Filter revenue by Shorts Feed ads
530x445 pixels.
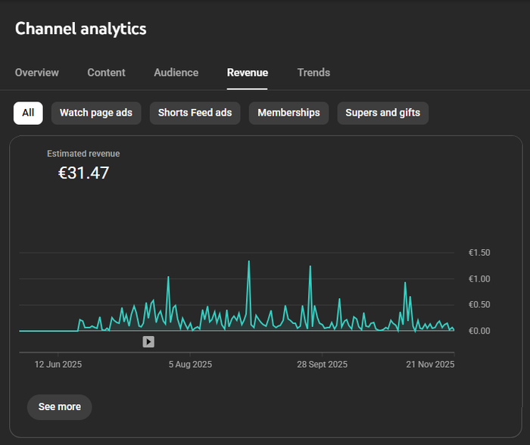tap(195, 113)
